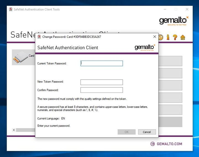Minimize the SafeNet Authentication Client Tools window
The width and height of the screenshot is (199, 157).
[x=164, y=9]
